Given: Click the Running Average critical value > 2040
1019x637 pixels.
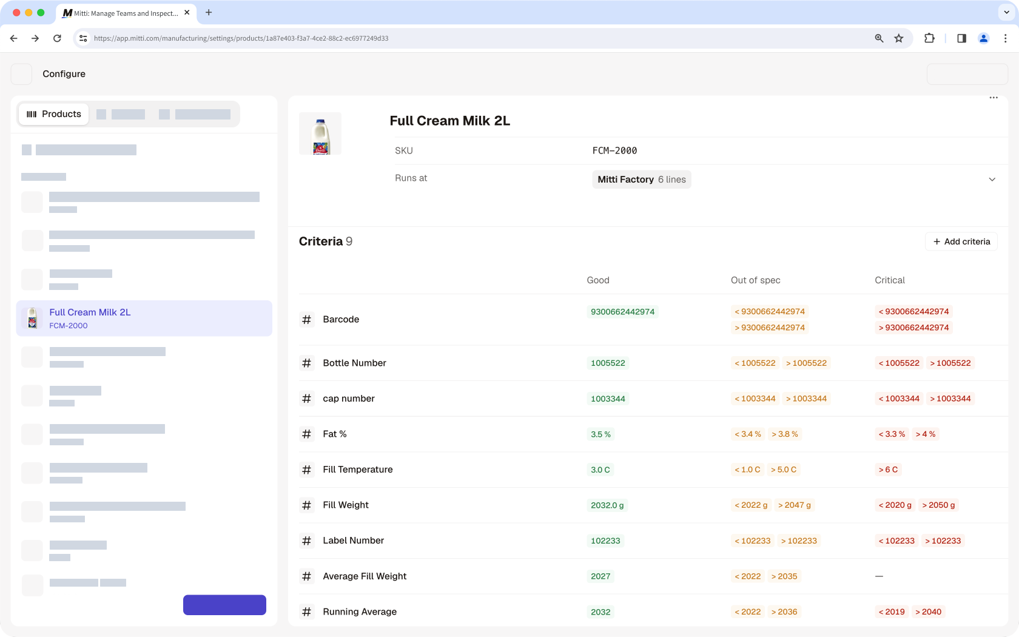Looking at the screenshot, I should (x=928, y=612).
